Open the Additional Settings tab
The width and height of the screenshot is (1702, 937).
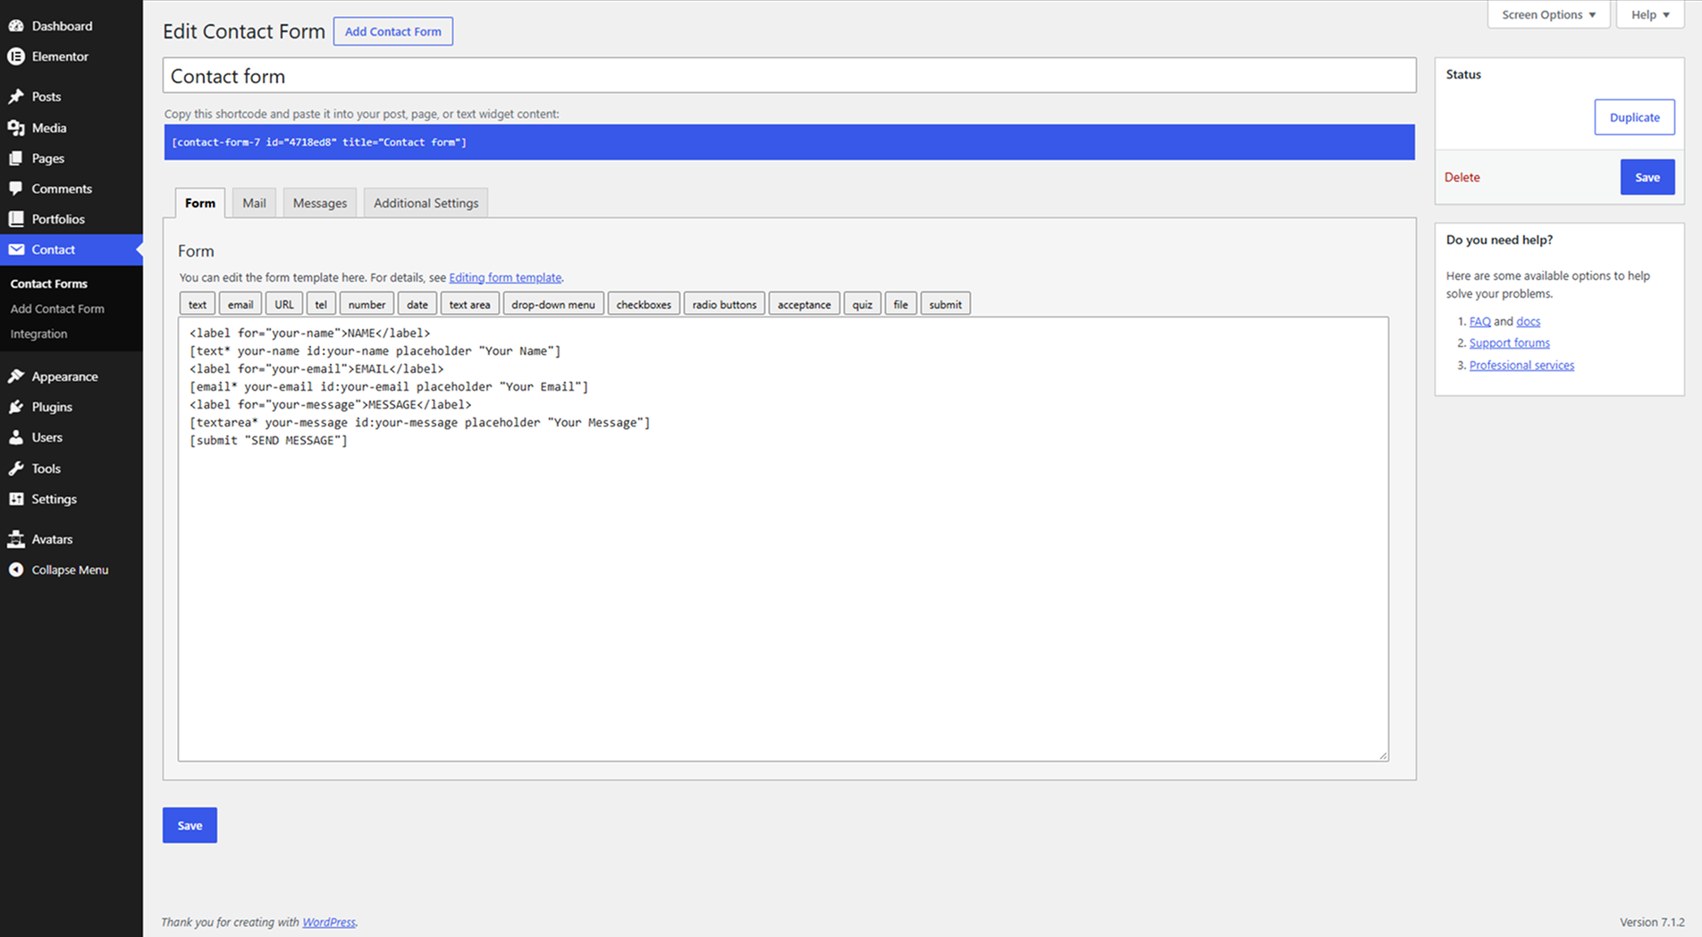pyautogui.click(x=425, y=203)
